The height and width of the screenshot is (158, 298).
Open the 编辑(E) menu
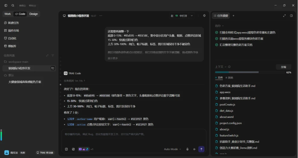click(x=23, y=6)
